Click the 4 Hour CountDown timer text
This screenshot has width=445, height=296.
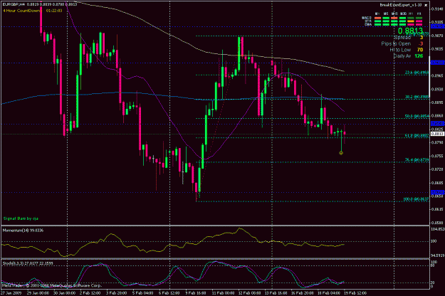pos(32,11)
